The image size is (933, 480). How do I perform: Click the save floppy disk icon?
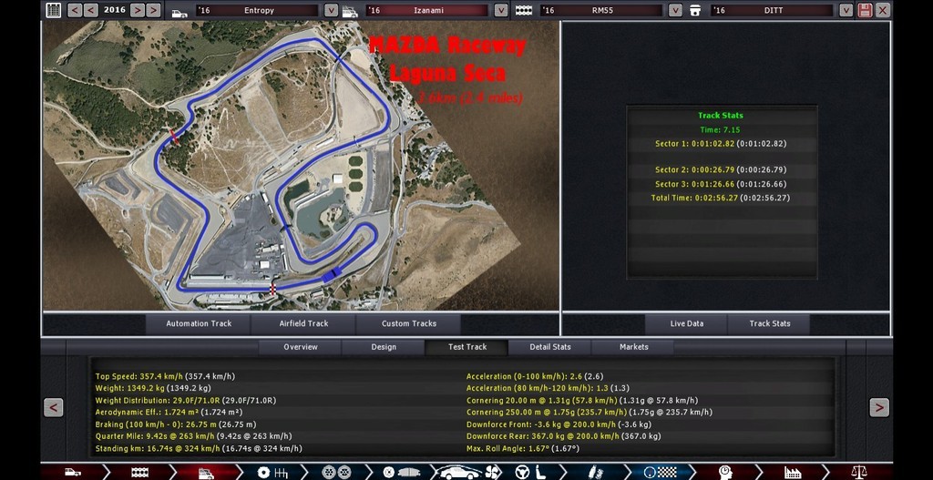865,10
